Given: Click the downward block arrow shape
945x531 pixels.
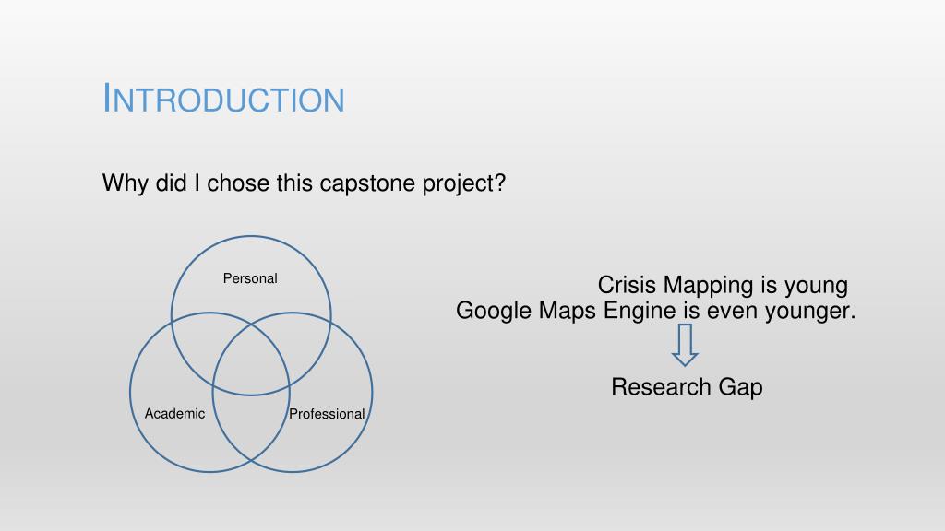Looking at the screenshot, I should (686, 345).
